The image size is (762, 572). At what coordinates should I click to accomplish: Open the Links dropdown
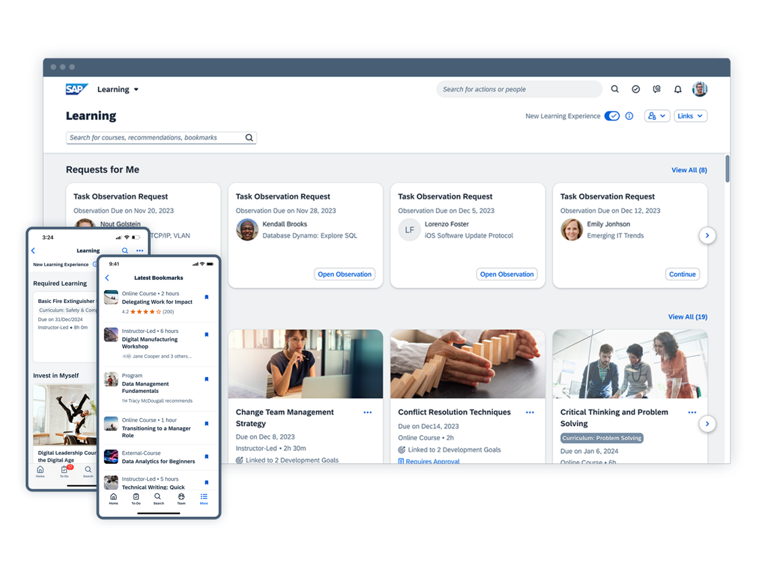pyautogui.click(x=690, y=116)
